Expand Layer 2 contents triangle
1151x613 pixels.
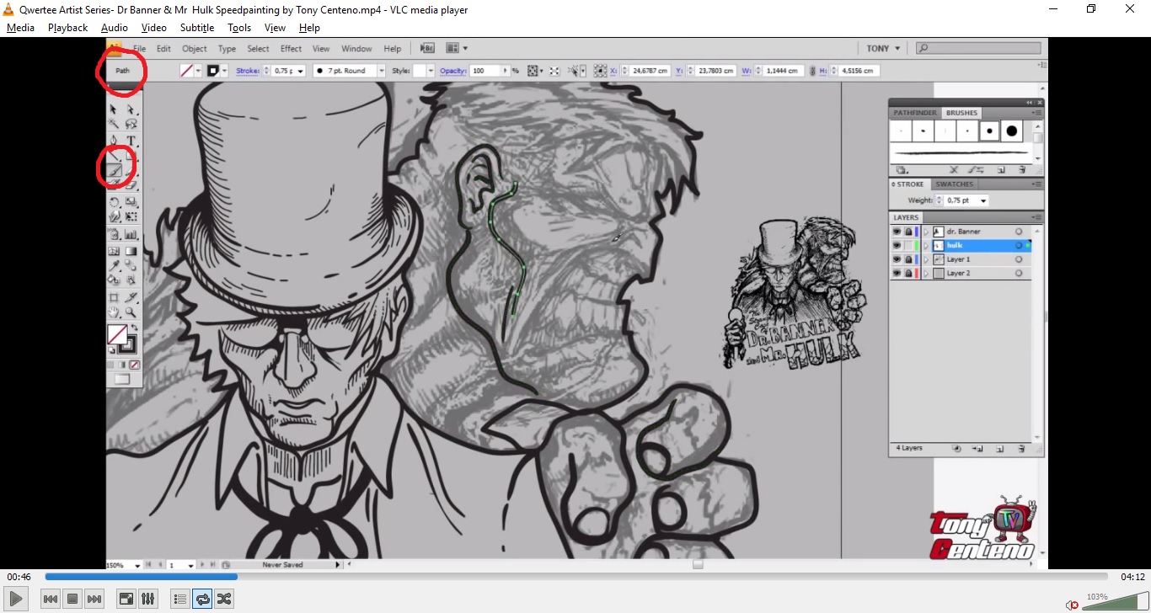[926, 274]
